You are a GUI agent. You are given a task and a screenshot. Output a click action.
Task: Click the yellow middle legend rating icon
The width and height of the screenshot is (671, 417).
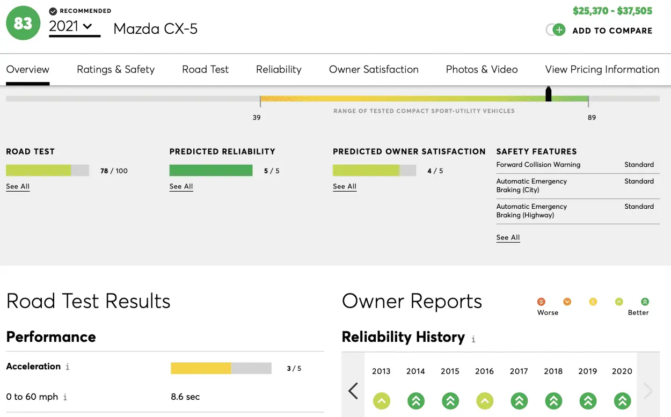click(593, 302)
